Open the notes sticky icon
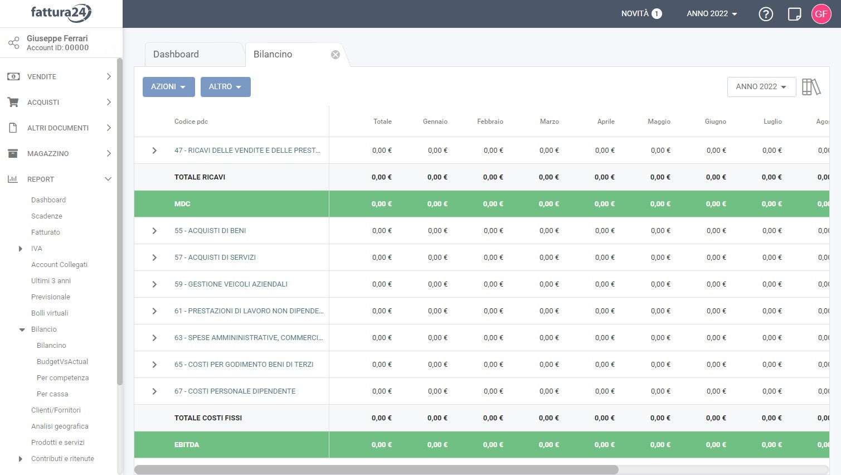 point(794,14)
